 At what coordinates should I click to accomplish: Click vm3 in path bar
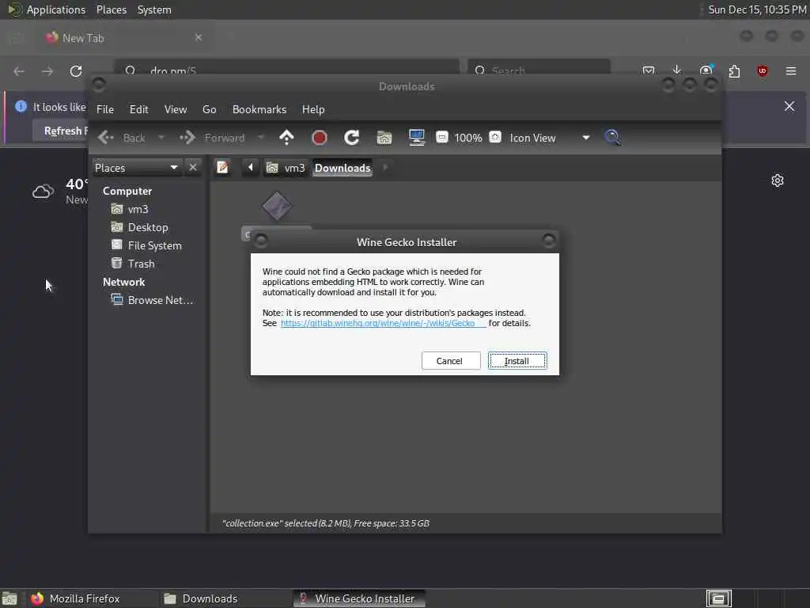[x=286, y=168]
